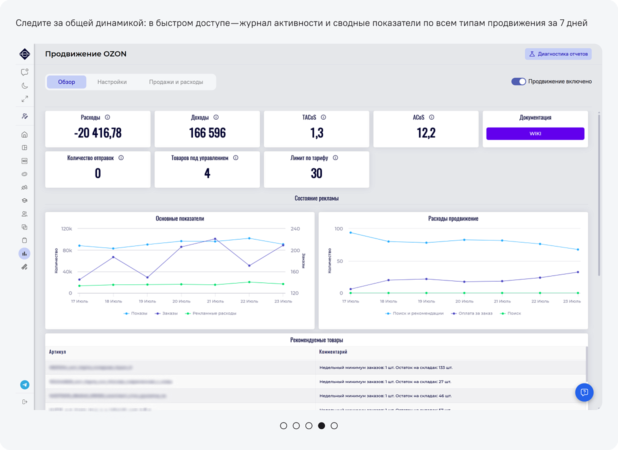Expand to fullscreen with arrows icon
Viewport: 618px width, 450px height.
[24, 99]
